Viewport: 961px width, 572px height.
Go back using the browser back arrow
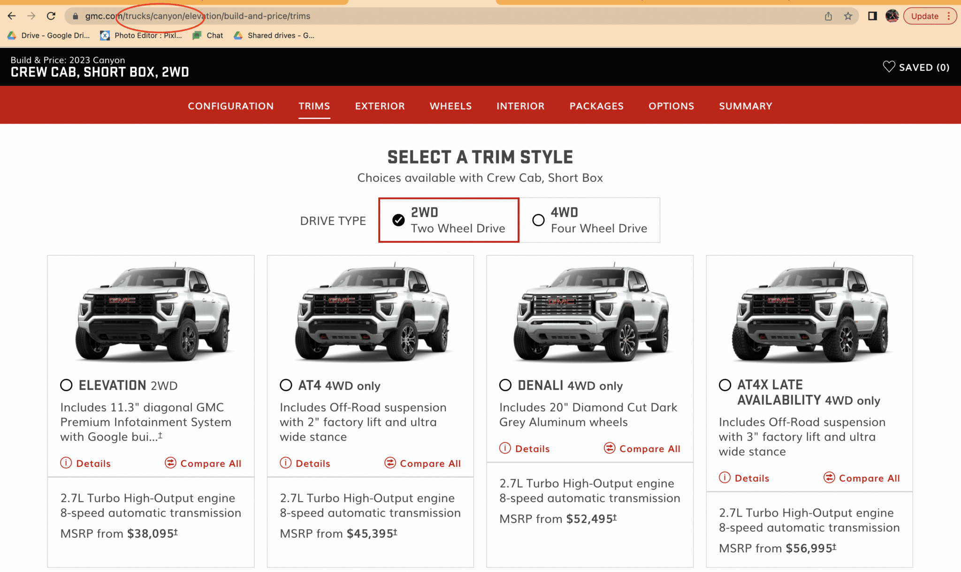click(x=12, y=16)
